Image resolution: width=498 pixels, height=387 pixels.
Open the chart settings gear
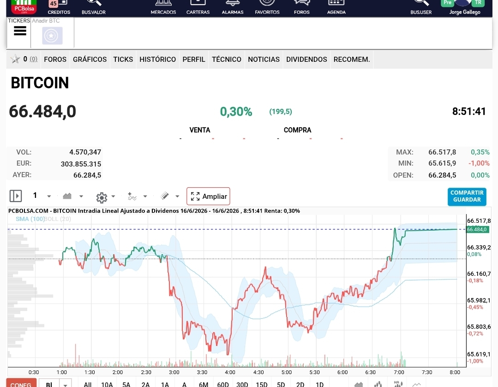102,197
